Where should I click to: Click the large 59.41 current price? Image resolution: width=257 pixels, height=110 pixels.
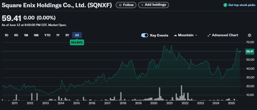[11, 18]
